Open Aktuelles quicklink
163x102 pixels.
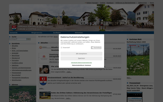15,46
